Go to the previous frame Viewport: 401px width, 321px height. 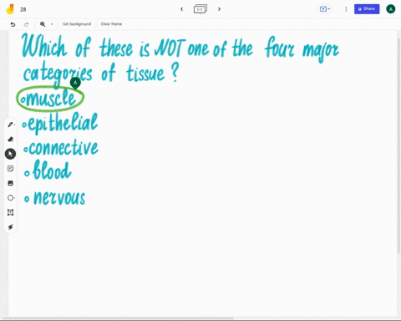pos(182,9)
